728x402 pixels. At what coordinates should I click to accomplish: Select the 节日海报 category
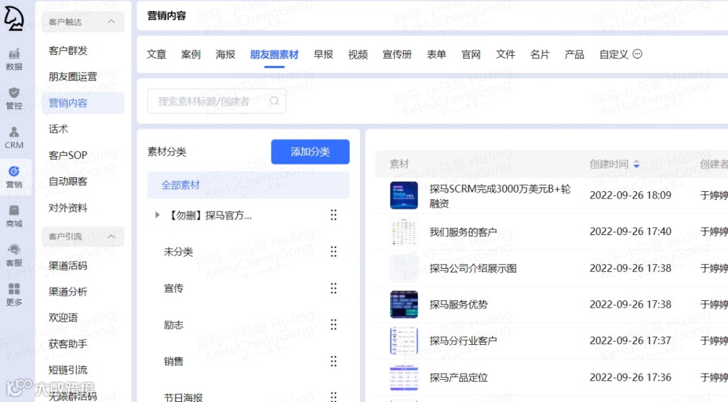coord(183,397)
